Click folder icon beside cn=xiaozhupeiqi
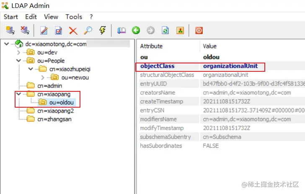This screenshot has height=194, width=305. point(43,69)
